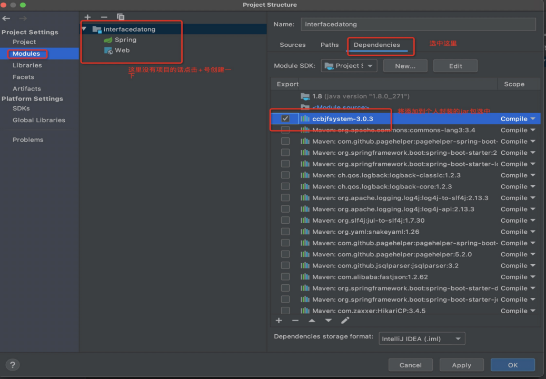Click library icon of logback-classic:1.2.3 row
The width and height of the screenshot is (546, 379).
(x=305, y=175)
